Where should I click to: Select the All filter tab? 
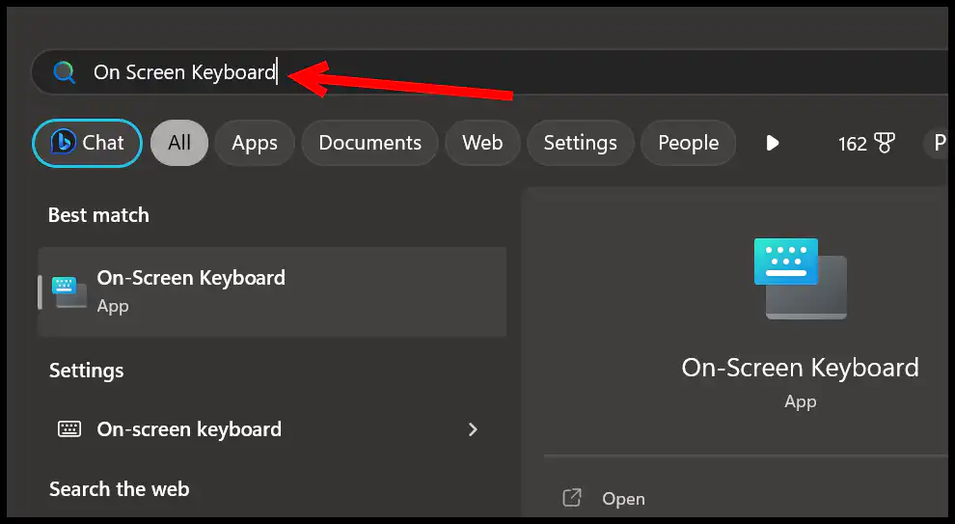coord(179,143)
